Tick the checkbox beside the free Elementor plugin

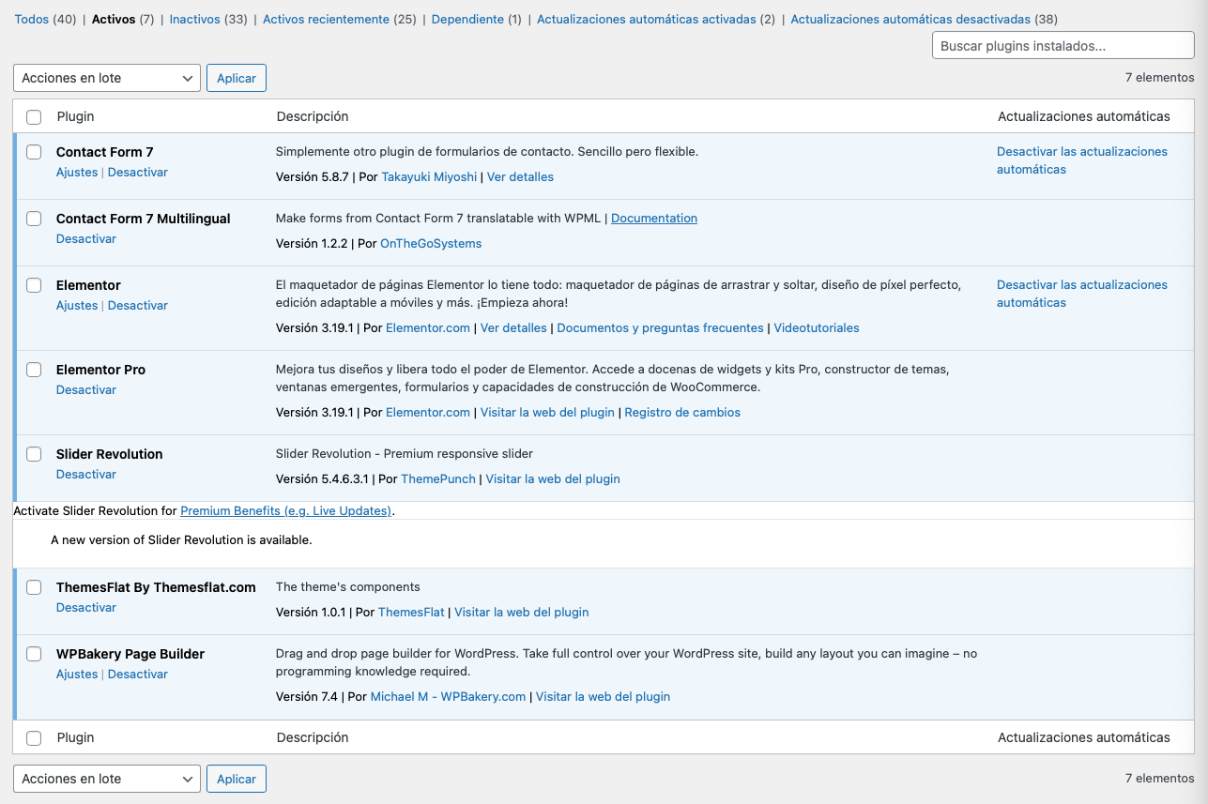[x=34, y=285]
